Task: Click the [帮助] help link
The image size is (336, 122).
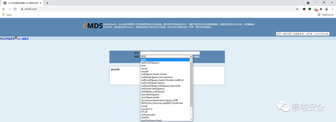Action: coord(197,57)
